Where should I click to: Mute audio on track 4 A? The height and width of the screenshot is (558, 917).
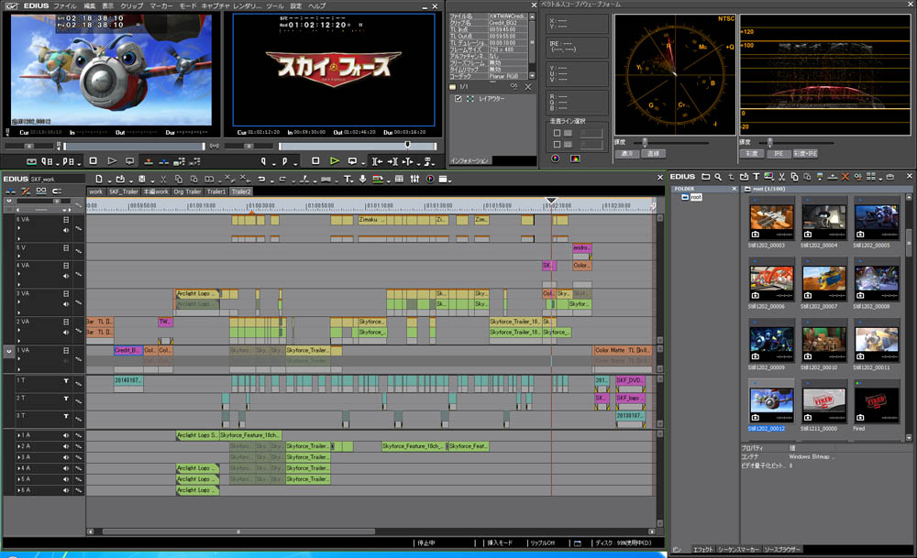(65, 468)
